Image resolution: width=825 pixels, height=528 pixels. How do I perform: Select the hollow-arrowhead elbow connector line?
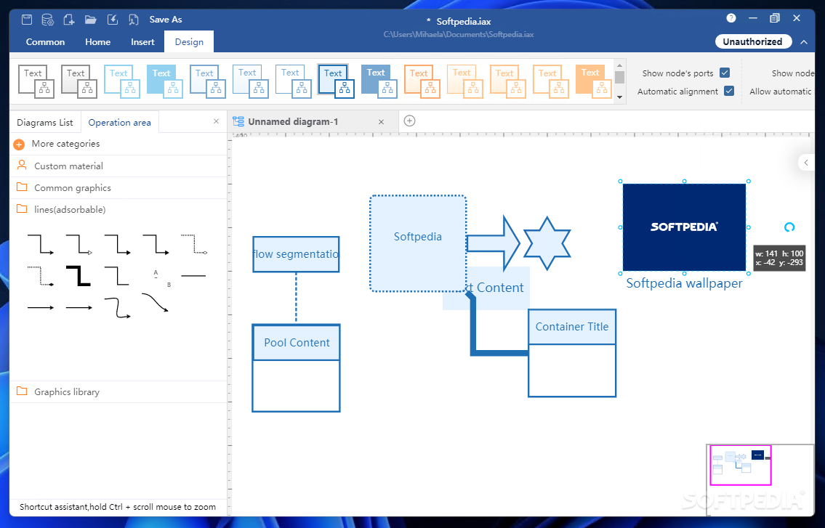[x=79, y=245]
